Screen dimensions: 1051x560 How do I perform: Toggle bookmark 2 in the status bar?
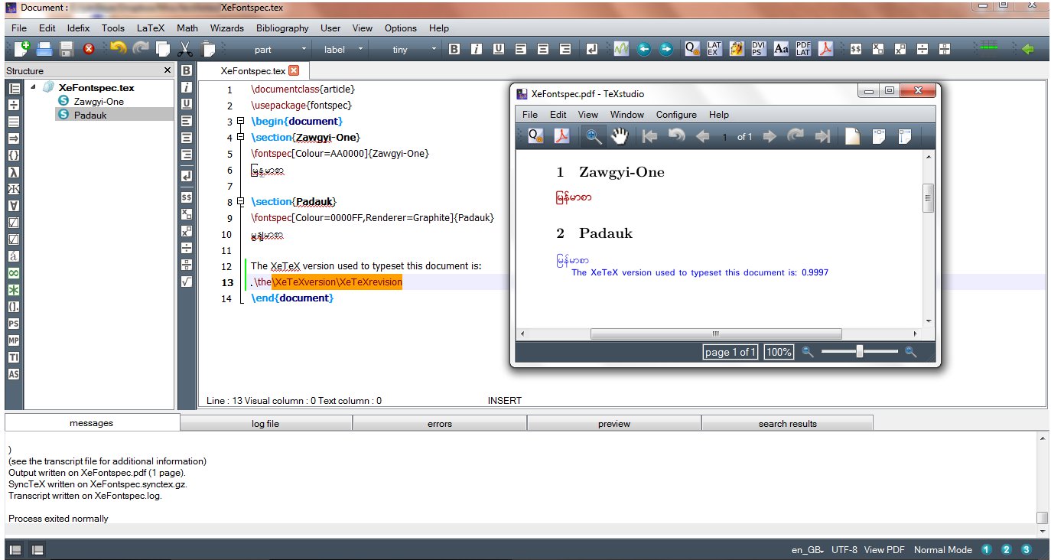click(x=1006, y=549)
